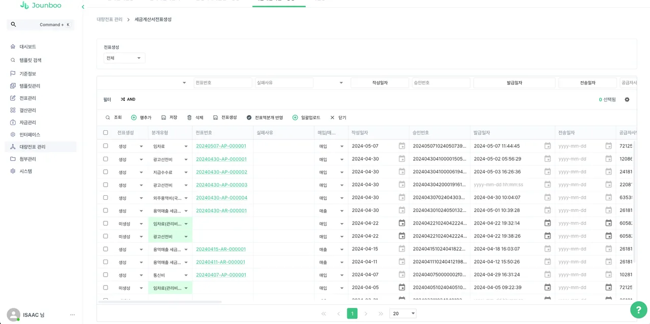Toggle the select-all header checkbox
This screenshot has height=324, width=650.
tap(106, 133)
